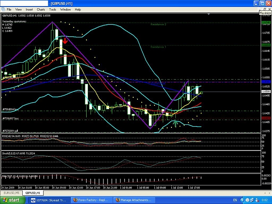Click the '1 Jul 09:00' time axis label
Image resolution: width=272 pixels, height=204 pixels.
tap(160, 187)
